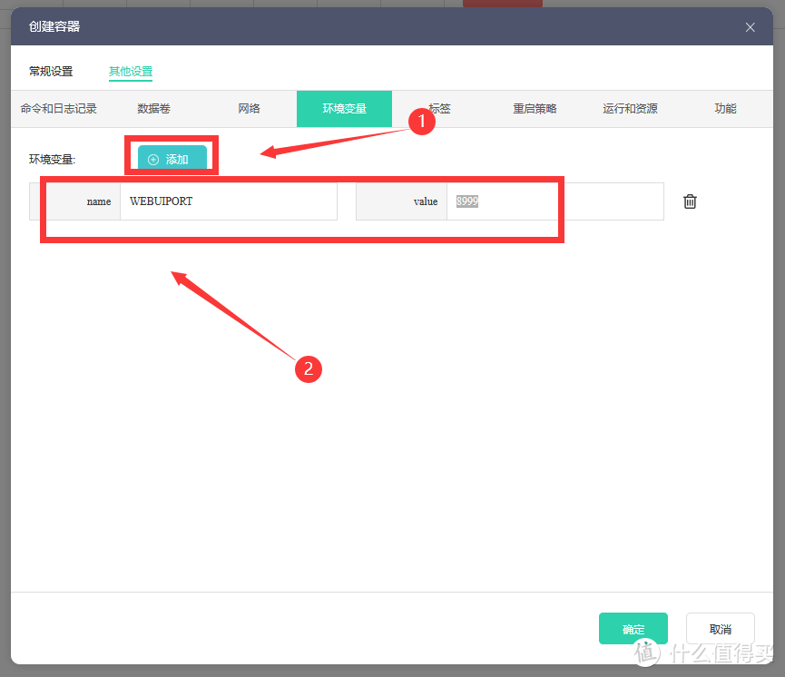Go to the 网络 tab
This screenshot has width=785, height=677.
click(x=249, y=109)
